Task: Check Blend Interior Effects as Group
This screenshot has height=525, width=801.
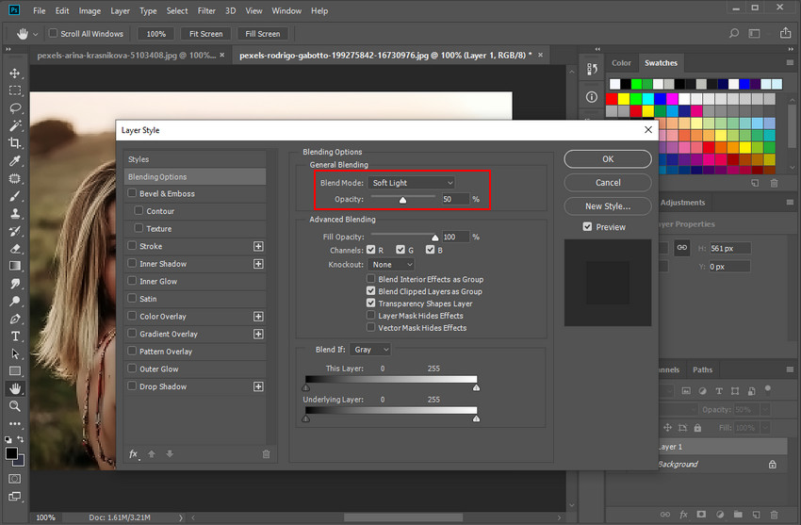Action: (x=371, y=280)
